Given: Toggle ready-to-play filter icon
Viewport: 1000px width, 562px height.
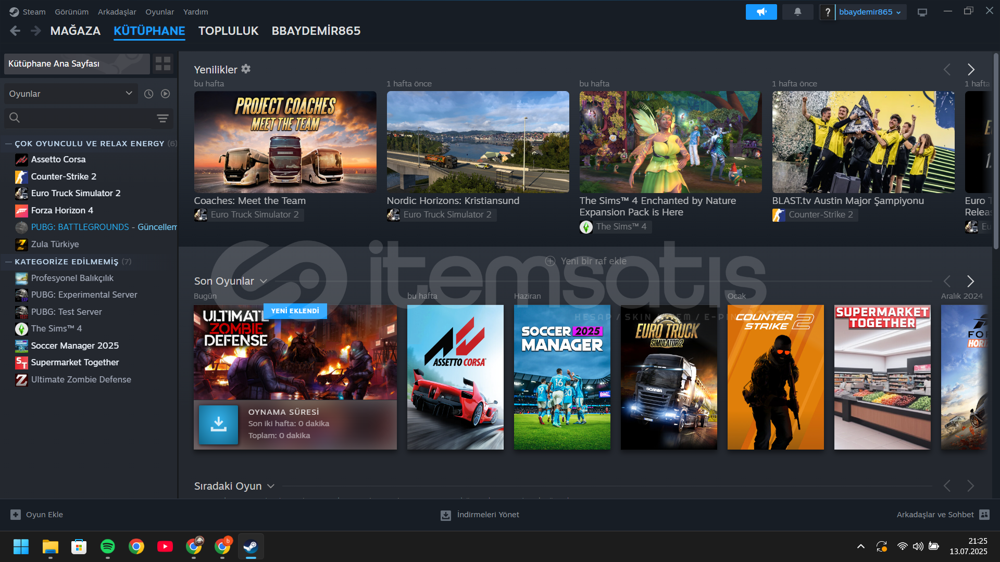Looking at the screenshot, I should 166,94.
